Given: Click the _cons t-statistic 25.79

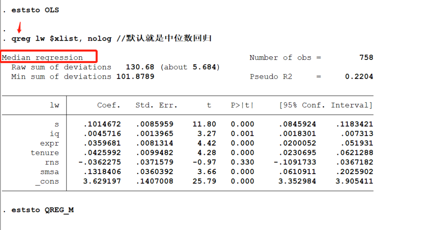Looking at the screenshot, I should pos(205,181).
